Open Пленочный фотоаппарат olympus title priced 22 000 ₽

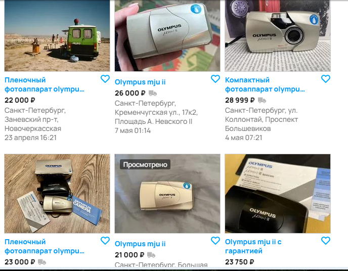pyautogui.click(x=45, y=84)
